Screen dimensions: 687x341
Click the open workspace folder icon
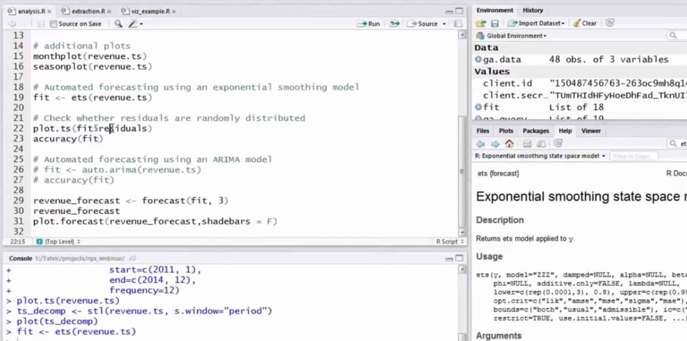[481, 24]
